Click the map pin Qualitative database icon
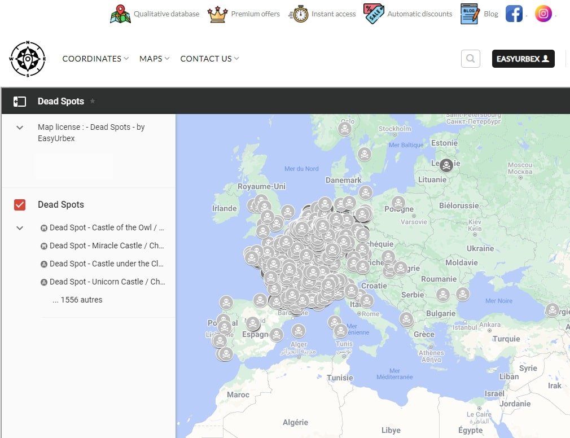Viewport: 570px width, 438px height. coord(120,14)
